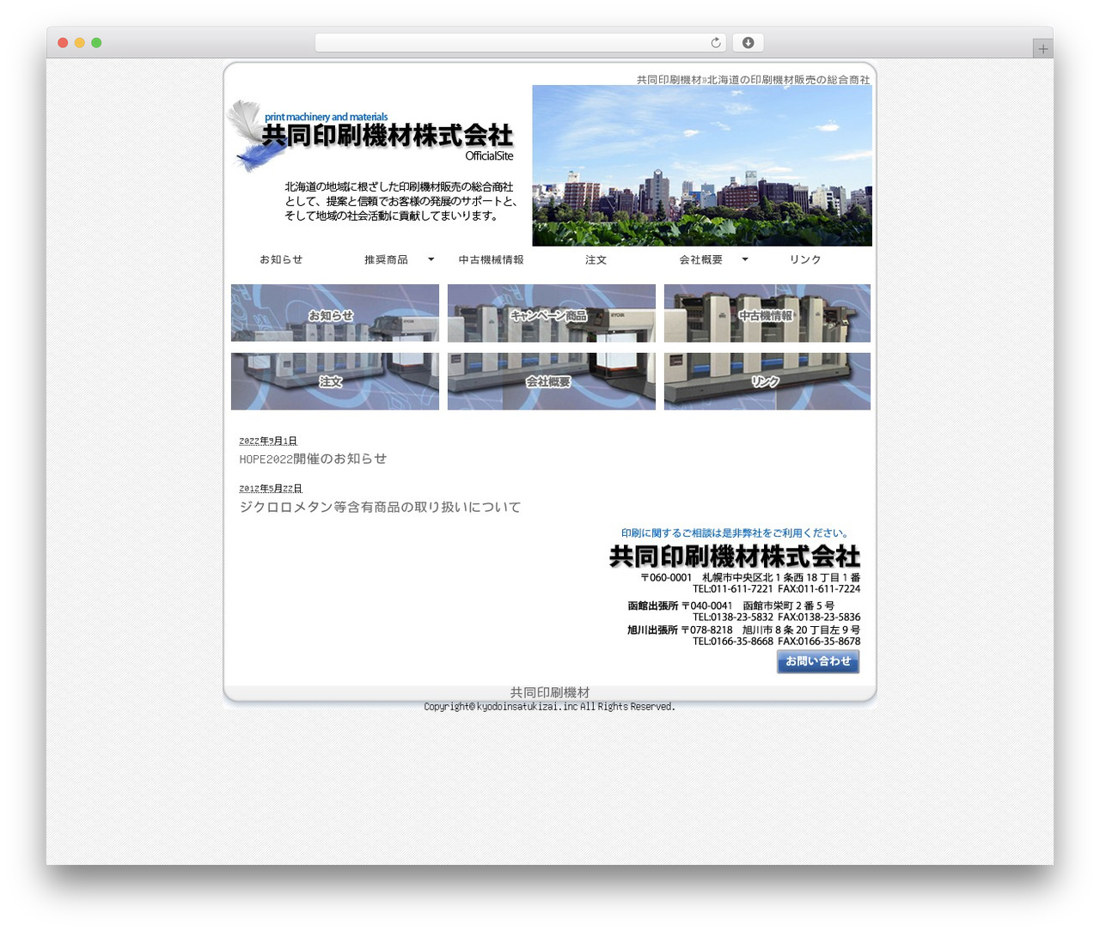
Task: Click the download arrow icon in toolbar
Action: (748, 43)
